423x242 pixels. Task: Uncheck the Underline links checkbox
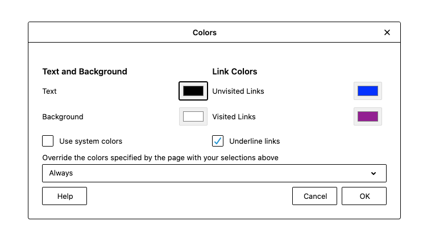pyautogui.click(x=218, y=141)
